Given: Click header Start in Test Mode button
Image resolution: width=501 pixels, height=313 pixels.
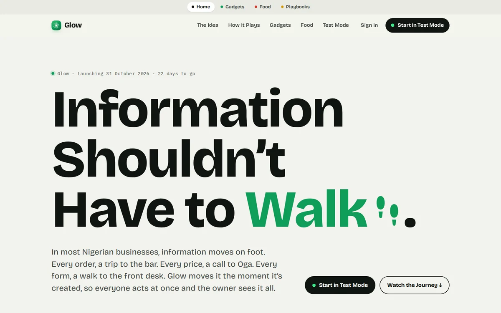Looking at the screenshot, I should (417, 25).
